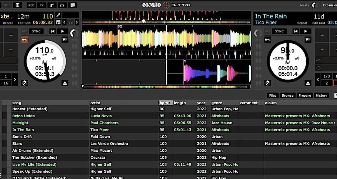The image size is (337, 179).
Task: Click the beatgrid editor icon on left deck
Action: click(58, 22)
